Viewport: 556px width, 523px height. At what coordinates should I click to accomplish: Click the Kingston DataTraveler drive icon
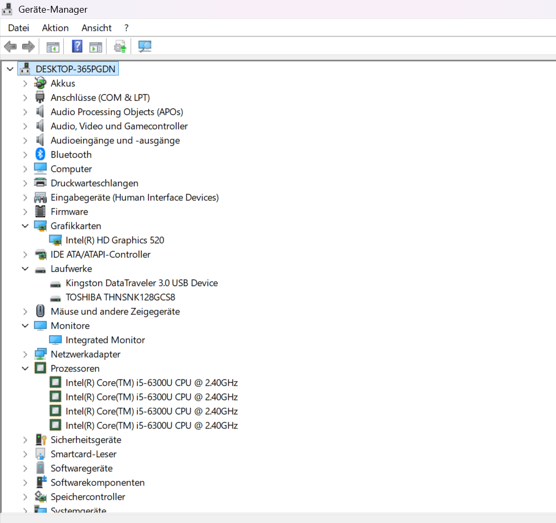click(55, 284)
